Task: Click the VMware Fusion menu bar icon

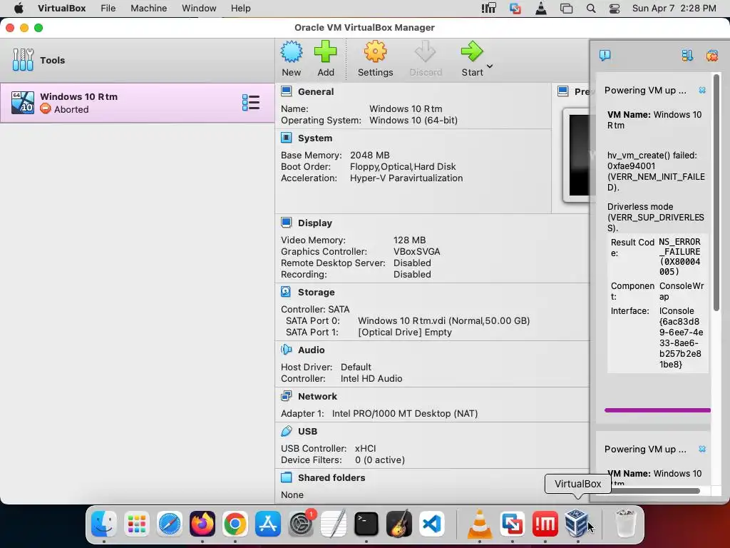Action: tap(515, 9)
